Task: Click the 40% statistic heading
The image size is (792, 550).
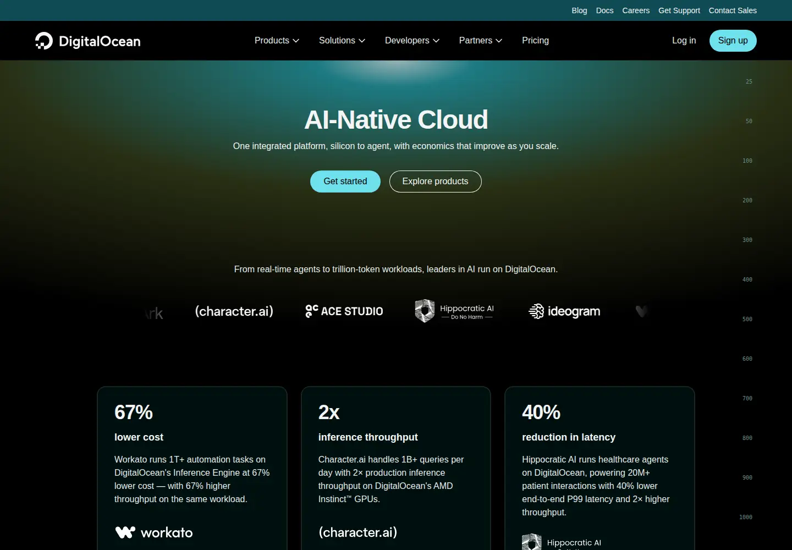Action: click(541, 413)
